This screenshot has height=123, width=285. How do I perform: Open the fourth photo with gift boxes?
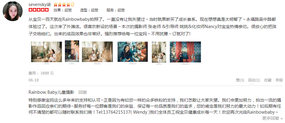pyautogui.click(x=133, y=52)
